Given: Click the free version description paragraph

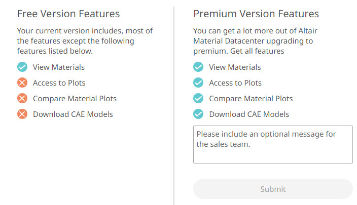Looking at the screenshot, I should point(84,41).
